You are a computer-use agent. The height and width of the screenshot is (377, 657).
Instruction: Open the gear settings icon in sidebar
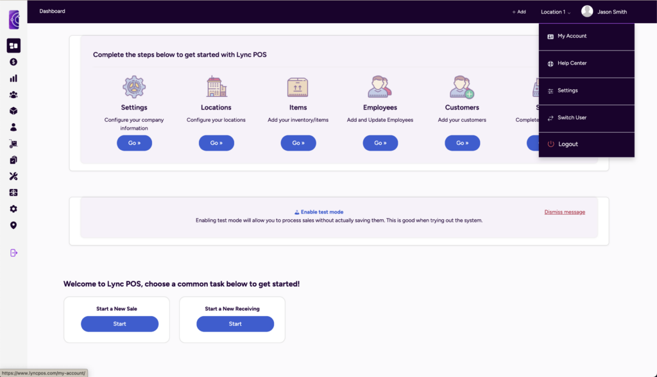coord(13,209)
